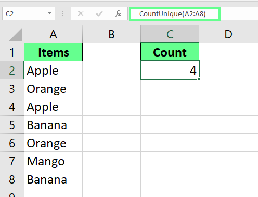Click the Items header cell
Image resolution: width=258 pixels, height=197 pixels.
[54, 52]
